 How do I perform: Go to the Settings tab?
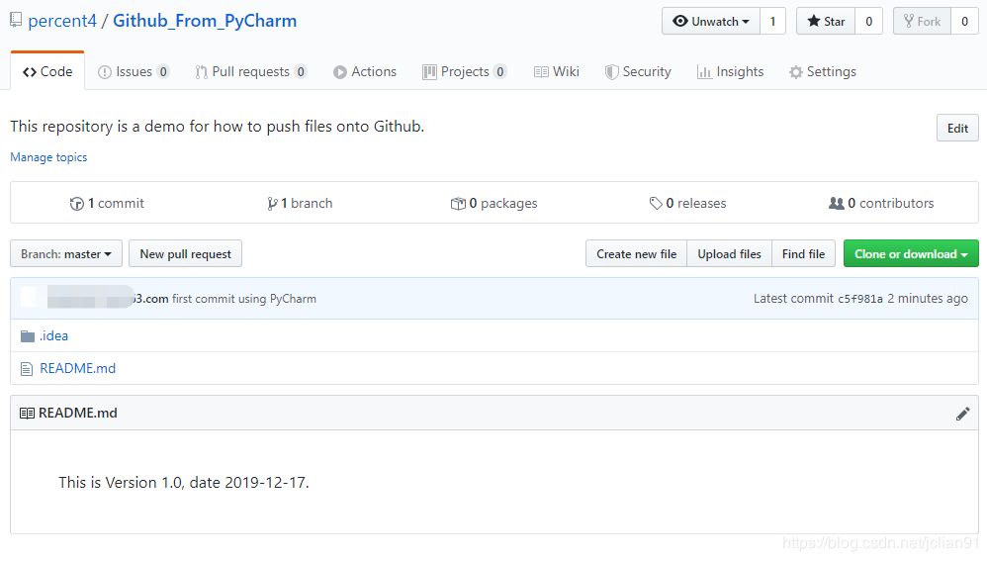pyautogui.click(x=822, y=72)
